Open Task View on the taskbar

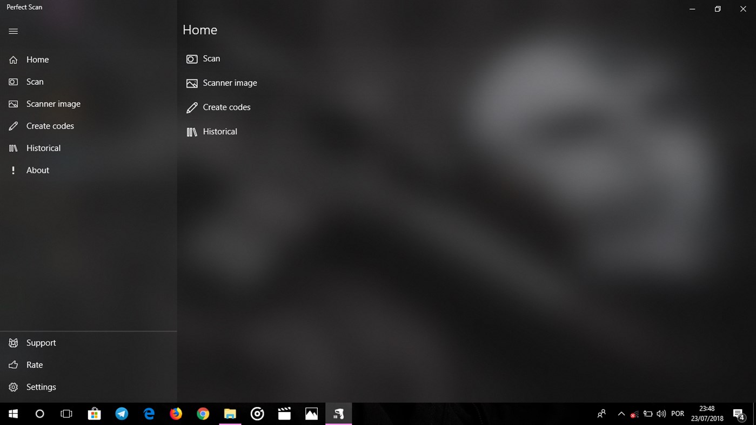coord(66,414)
